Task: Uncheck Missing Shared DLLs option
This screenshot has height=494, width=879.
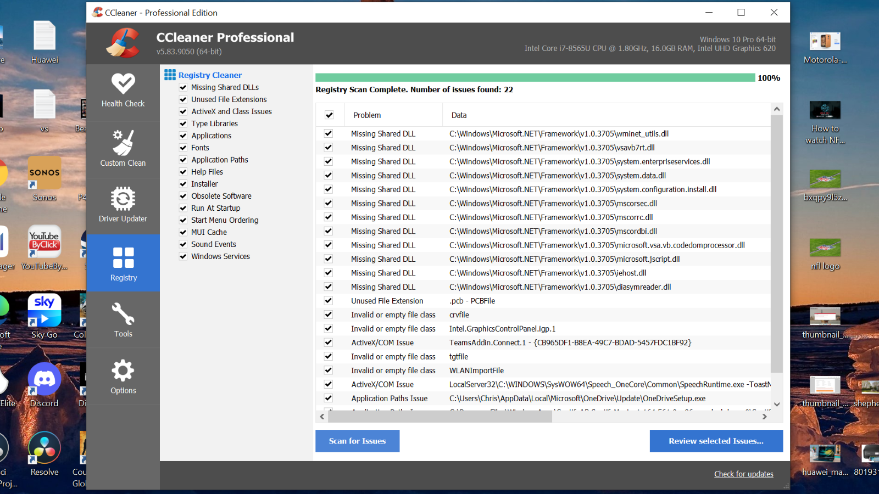Action: (x=183, y=87)
